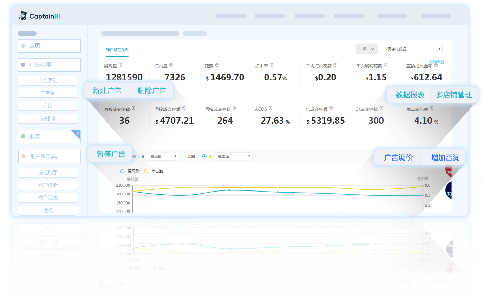
Task: Click help icon next to 千次展现花费
Action: 385,65
